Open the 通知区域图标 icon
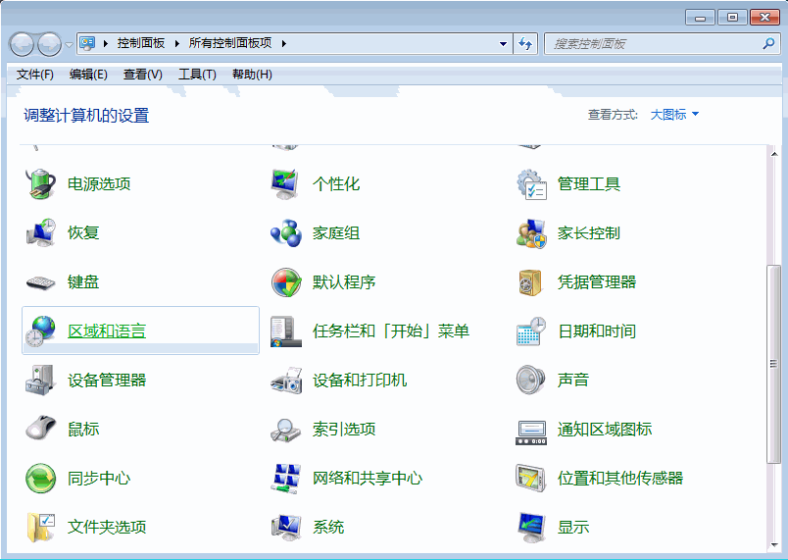The image size is (788, 560). pos(531,433)
